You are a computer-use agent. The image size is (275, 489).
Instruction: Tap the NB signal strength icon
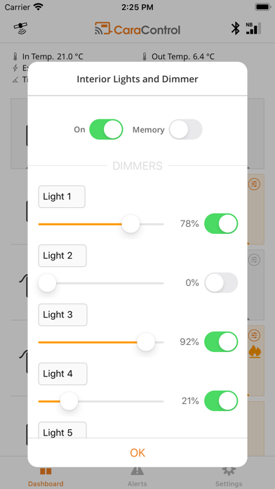(253, 28)
